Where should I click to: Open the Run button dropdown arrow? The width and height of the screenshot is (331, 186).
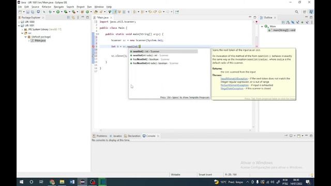pos(62,12)
